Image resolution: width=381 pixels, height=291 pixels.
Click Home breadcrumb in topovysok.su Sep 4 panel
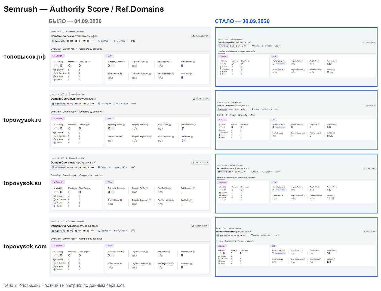(53, 158)
